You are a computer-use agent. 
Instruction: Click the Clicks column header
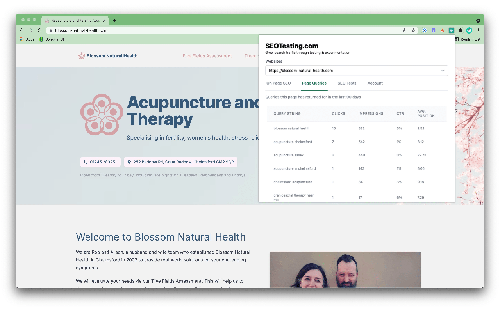pyautogui.click(x=339, y=114)
